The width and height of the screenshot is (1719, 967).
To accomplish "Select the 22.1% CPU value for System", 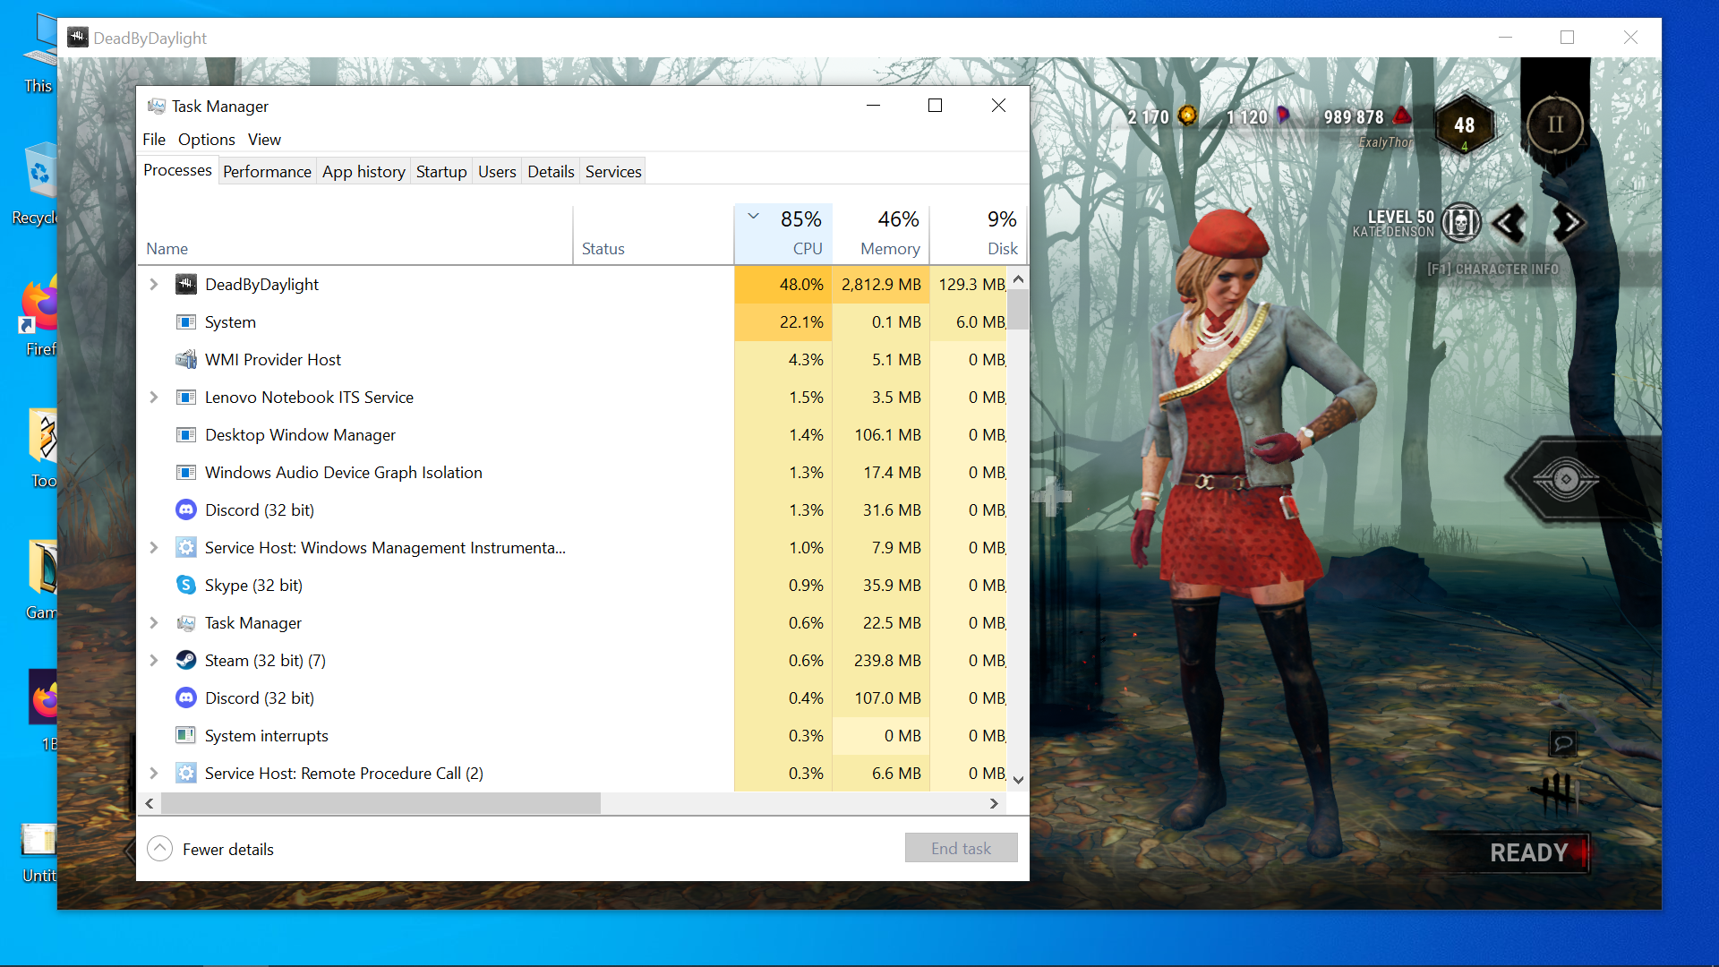I will pos(783,322).
